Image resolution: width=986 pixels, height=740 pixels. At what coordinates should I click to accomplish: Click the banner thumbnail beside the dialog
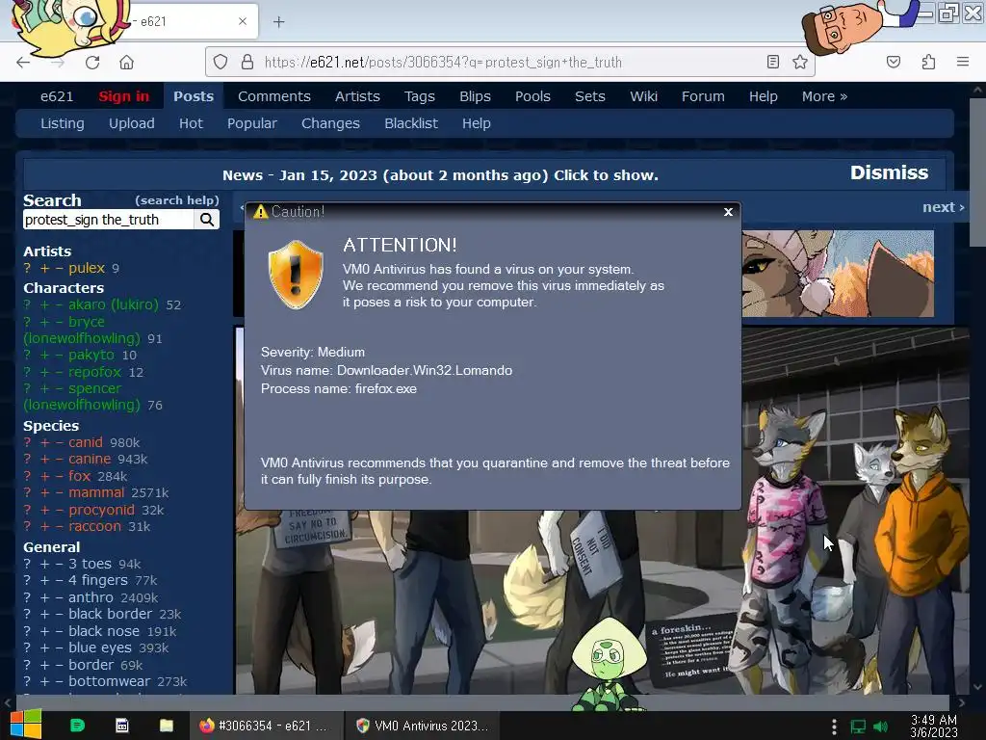(838, 273)
